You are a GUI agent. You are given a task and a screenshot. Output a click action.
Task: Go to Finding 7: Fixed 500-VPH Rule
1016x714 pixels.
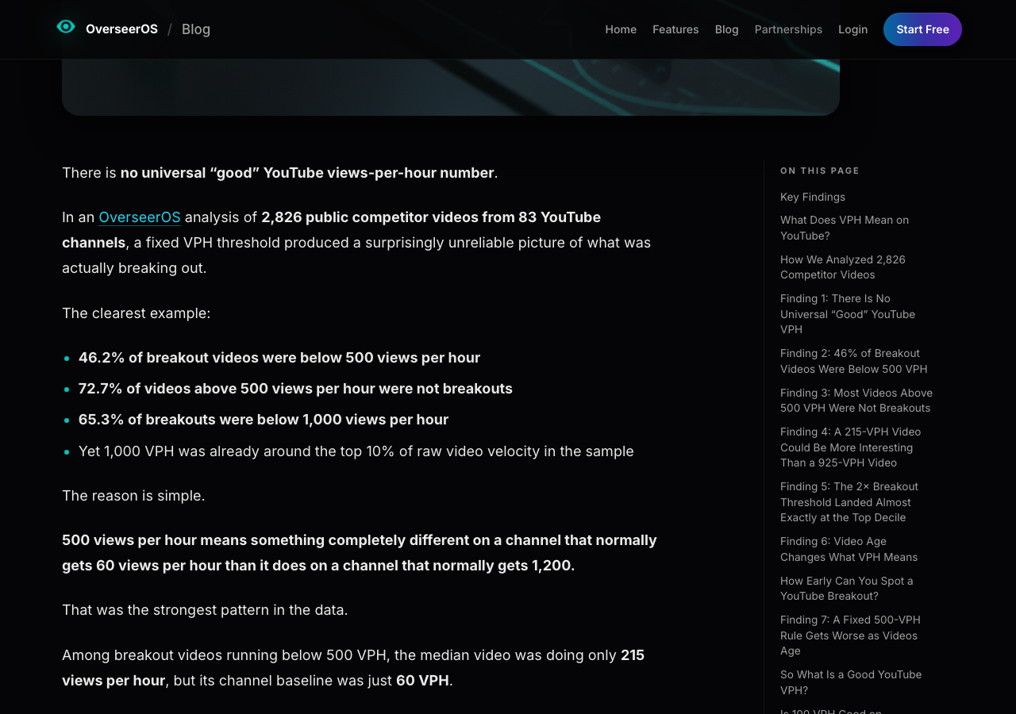850,635
